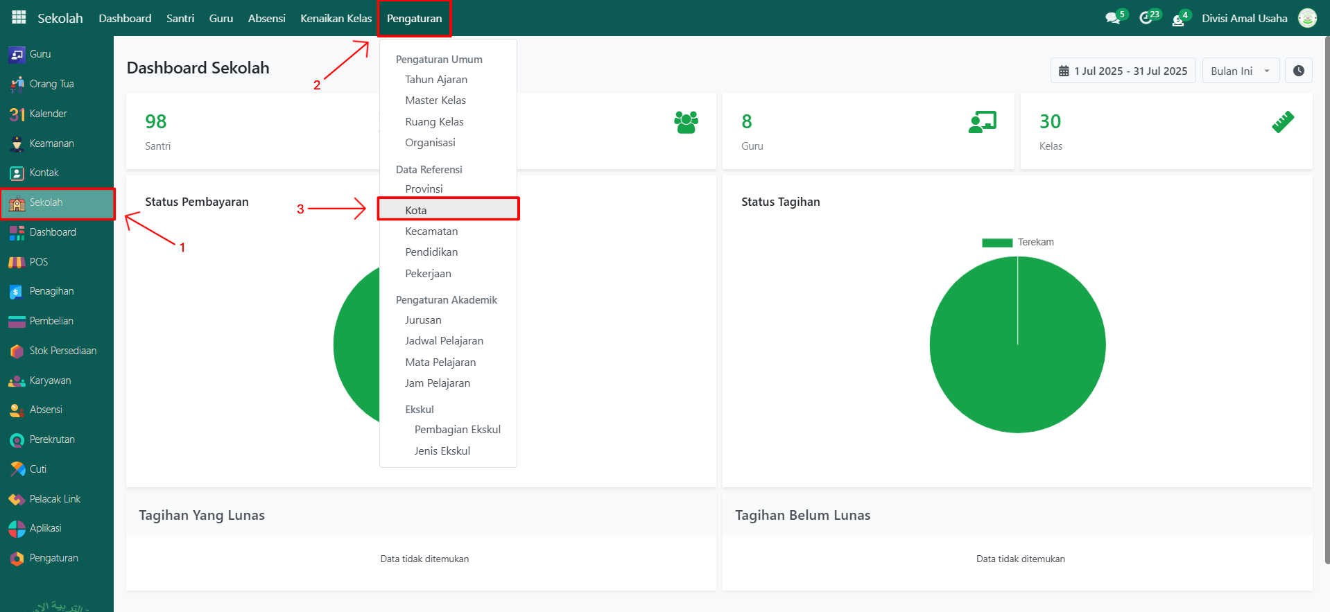This screenshot has width=1330, height=612.
Task: Toggle the Terekam legend in Status Tagihan
Action: pos(1018,243)
